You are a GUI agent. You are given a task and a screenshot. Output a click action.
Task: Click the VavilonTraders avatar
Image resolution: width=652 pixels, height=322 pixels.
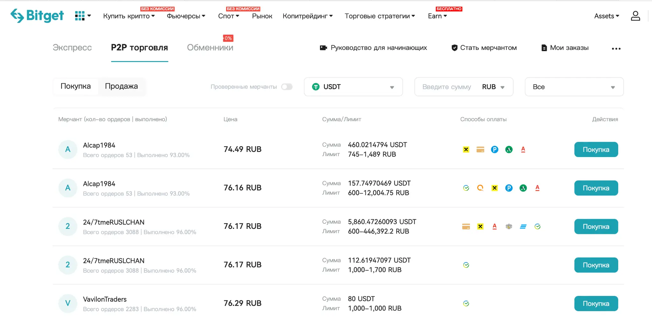[68, 303]
